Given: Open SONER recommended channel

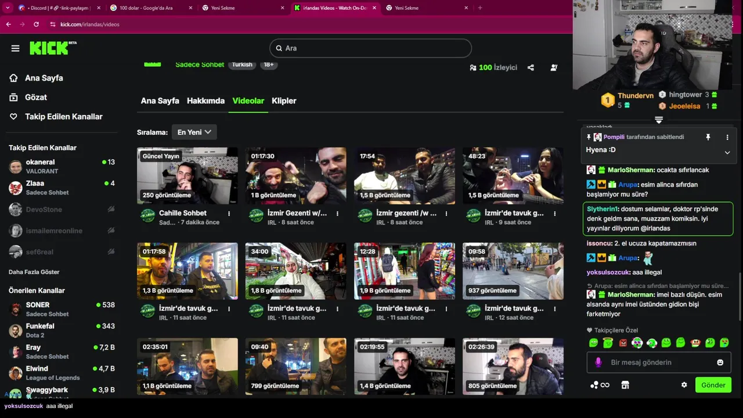Looking at the screenshot, I should 63,309.
